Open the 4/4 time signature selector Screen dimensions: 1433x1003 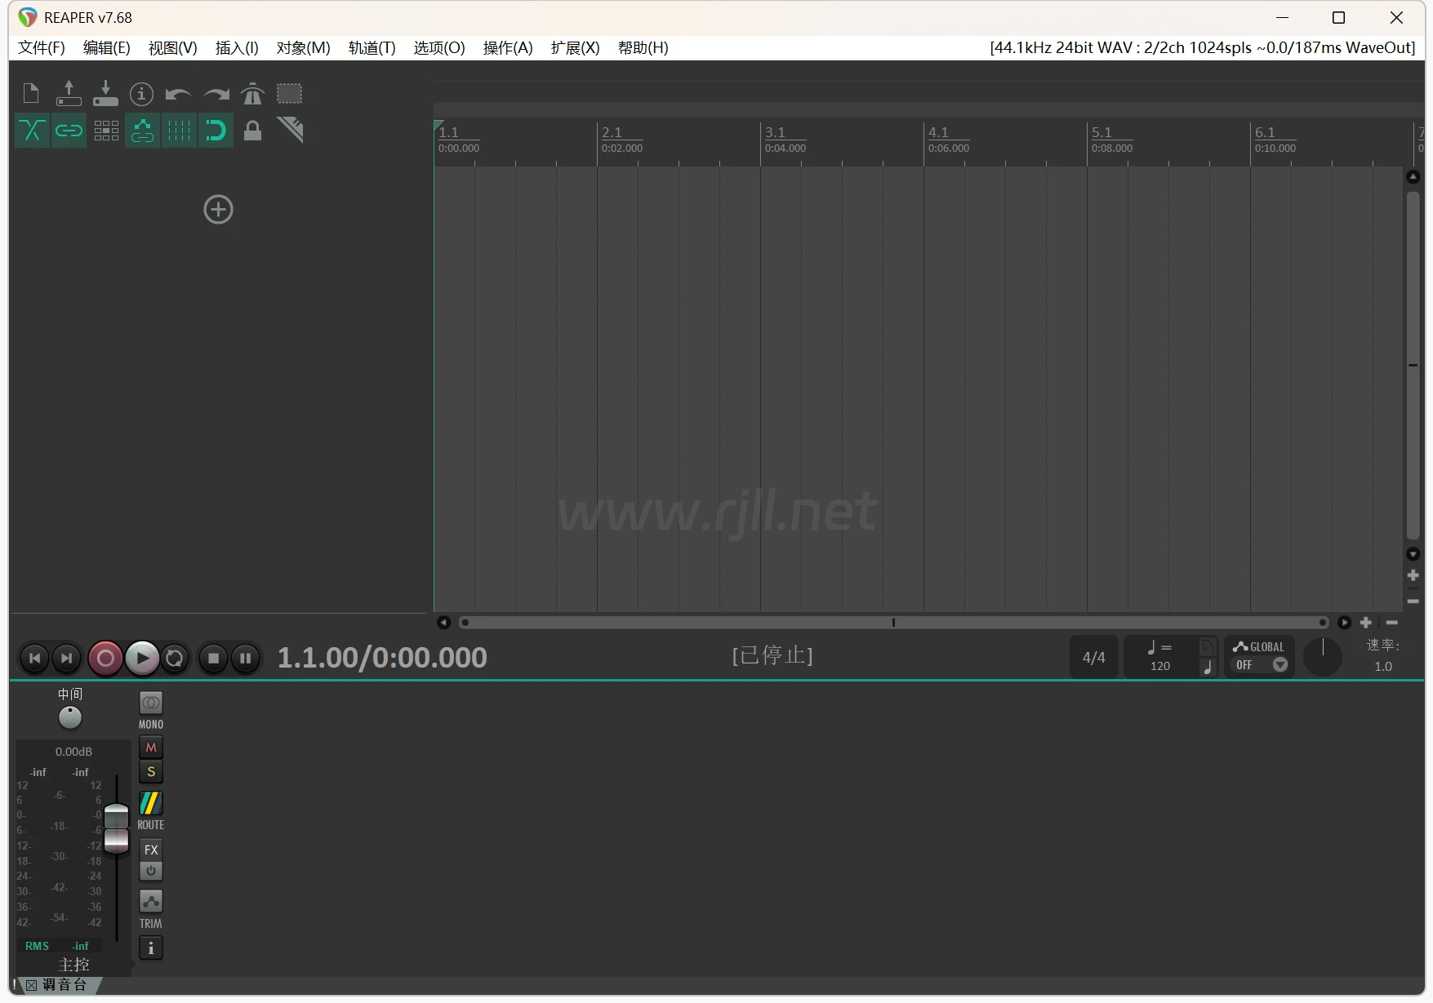pos(1093,658)
